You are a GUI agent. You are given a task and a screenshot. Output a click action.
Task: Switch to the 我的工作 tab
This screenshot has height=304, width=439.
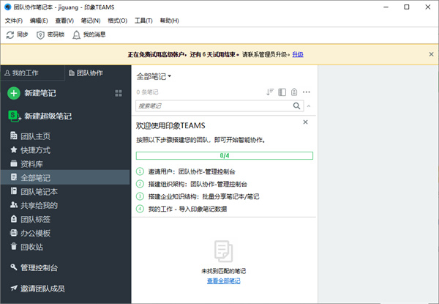coord(29,73)
